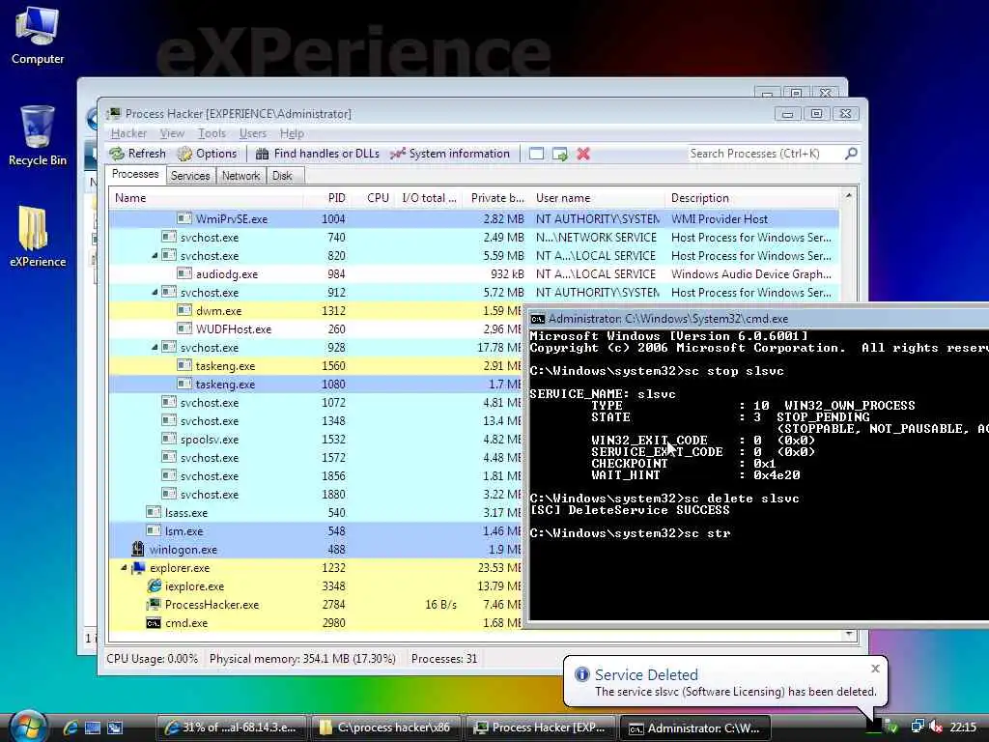Collapse the svchost.exe PID 820 node
The width and height of the screenshot is (989, 742).
(155, 256)
